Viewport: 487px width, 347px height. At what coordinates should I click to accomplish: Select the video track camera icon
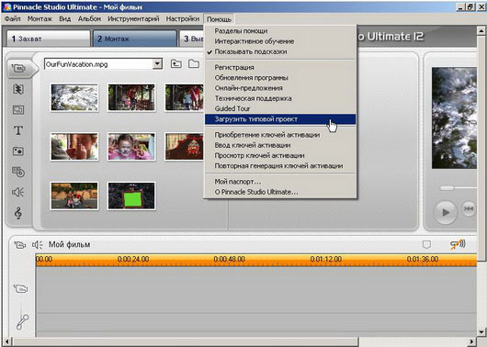coord(21,288)
